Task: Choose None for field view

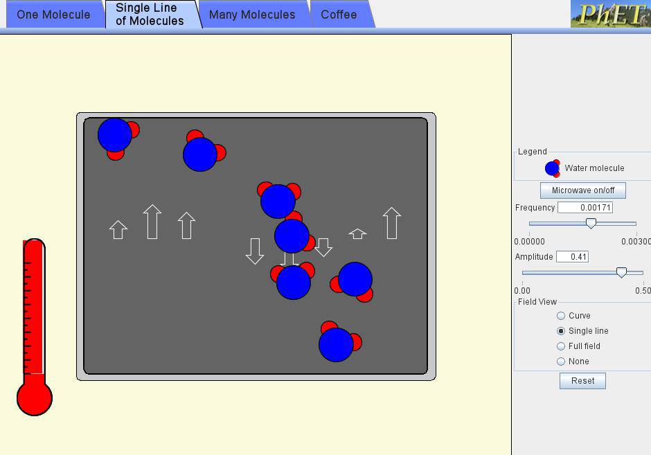Action: coord(561,362)
